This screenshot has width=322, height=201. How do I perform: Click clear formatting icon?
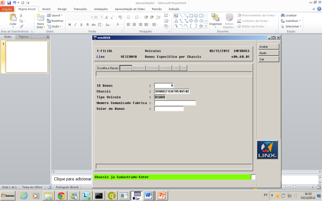coord(120,17)
